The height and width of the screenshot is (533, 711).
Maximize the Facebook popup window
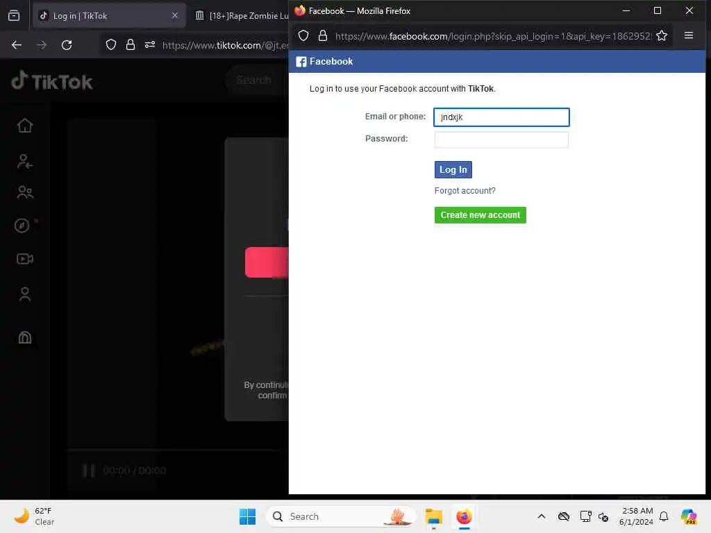point(657,10)
